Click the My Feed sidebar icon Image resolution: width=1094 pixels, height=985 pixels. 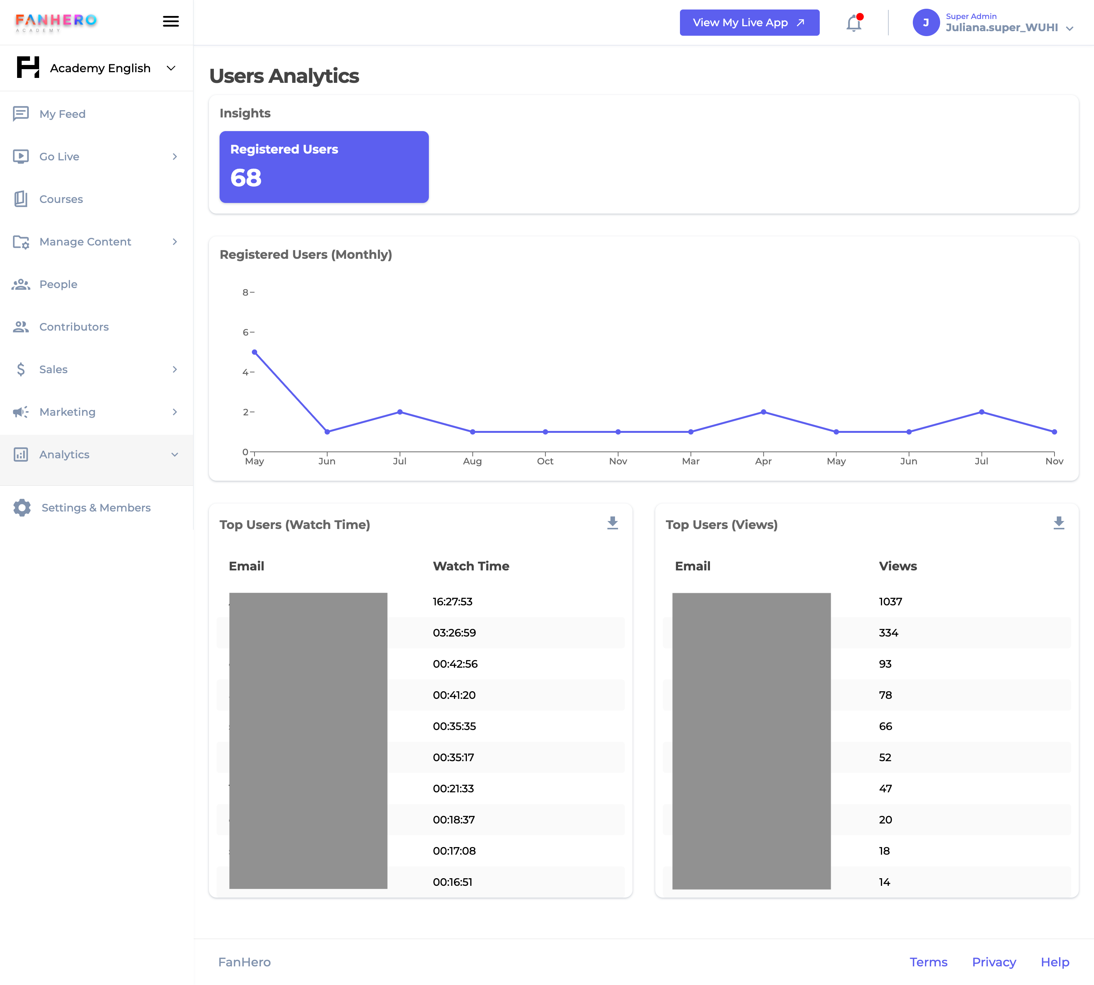pyautogui.click(x=20, y=113)
